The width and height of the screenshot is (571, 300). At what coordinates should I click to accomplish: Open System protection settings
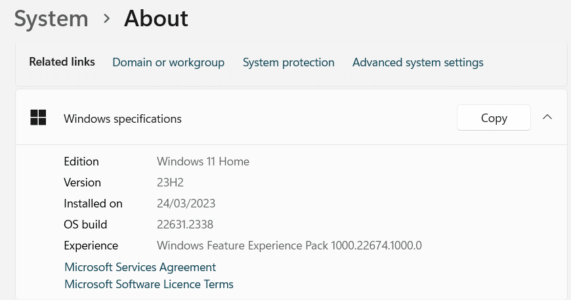pyautogui.click(x=288, y=62)
